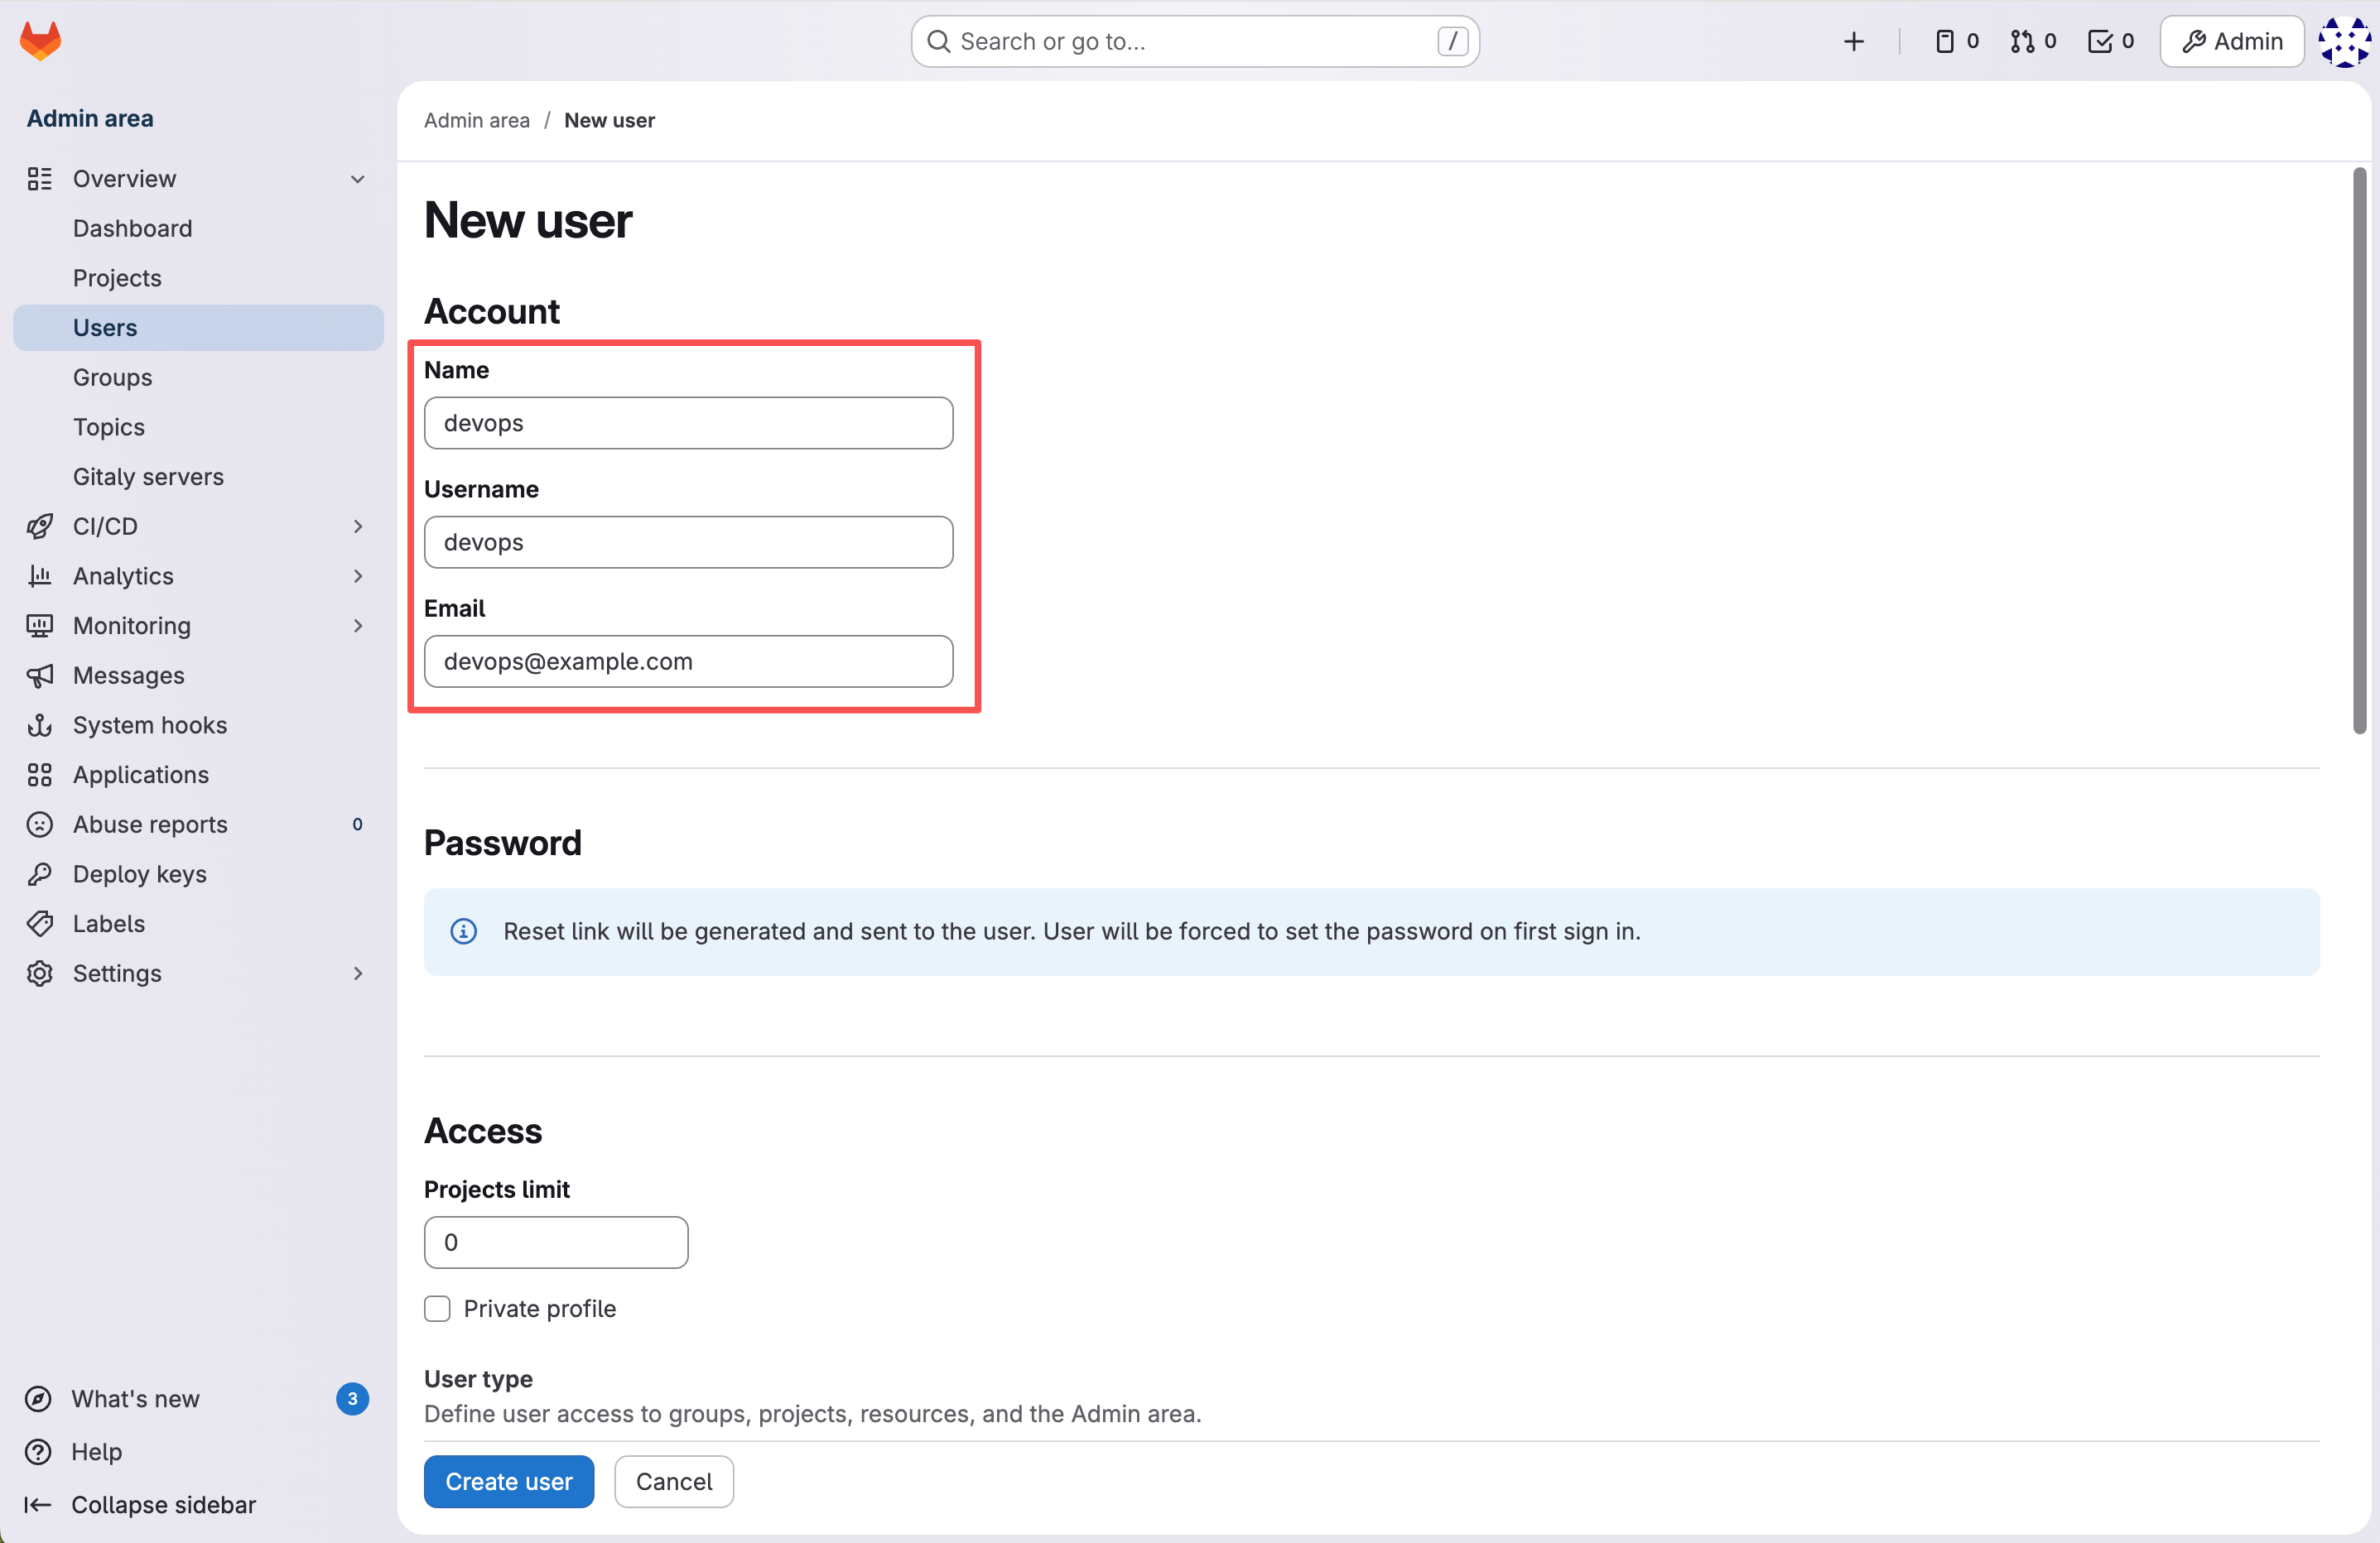This screenshot has width=2380, height=1543.
Task: Enable the Private profile checkbox
Action: 437,1308
